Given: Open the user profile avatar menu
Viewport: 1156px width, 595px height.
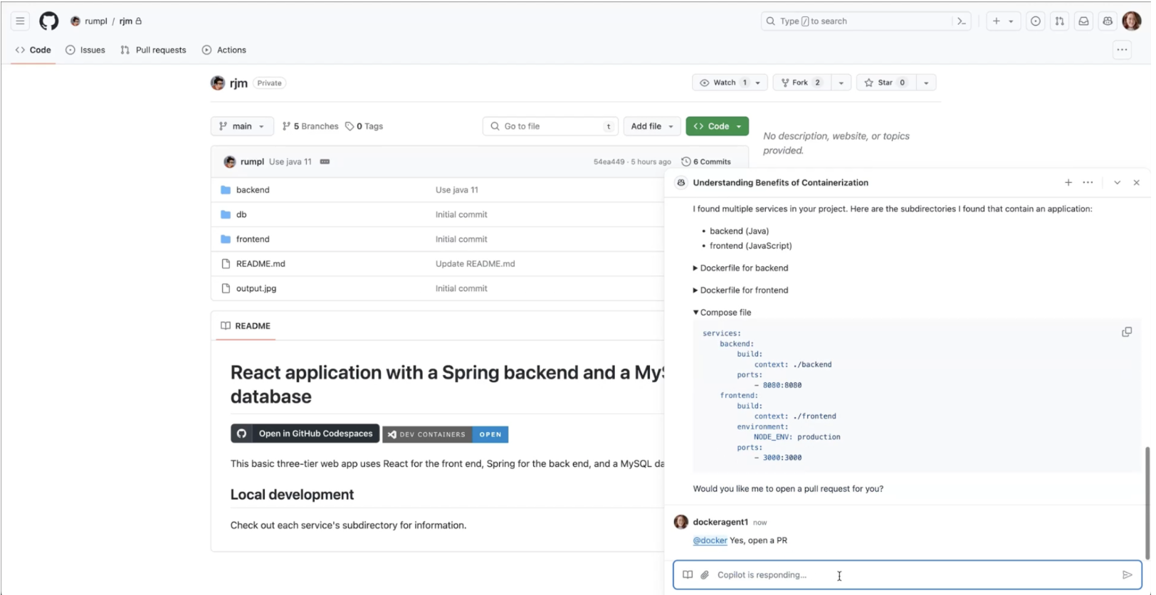Looking at the screenshot, I should tap(1132, 21).
